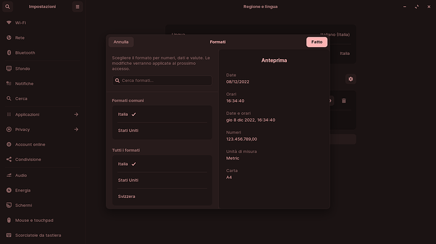Open Scorciatoie da tastiera settings
The width and height of the screenshot is (436, 244).
point(42,235)
